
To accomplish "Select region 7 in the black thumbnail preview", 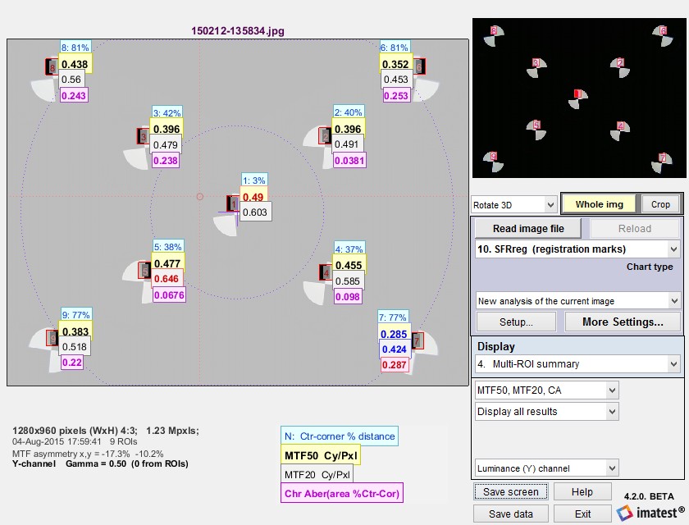I will pyautogui.click(x=662, y=157).
